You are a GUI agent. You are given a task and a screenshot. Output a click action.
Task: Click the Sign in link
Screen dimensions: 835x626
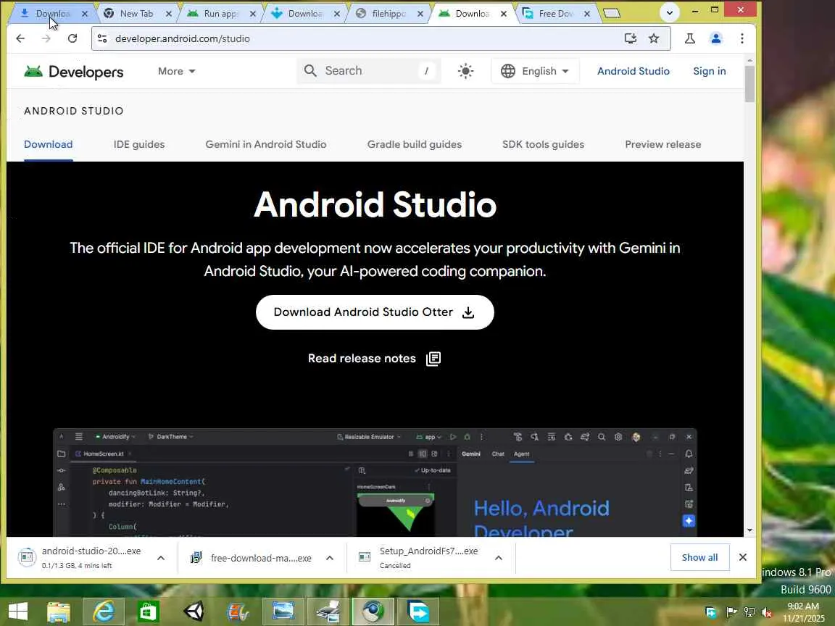coord(710,71)
